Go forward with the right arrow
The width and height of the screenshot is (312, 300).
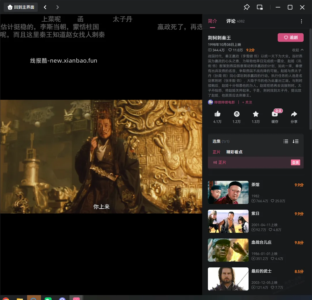pyautogui.click(x=57, y=7)
